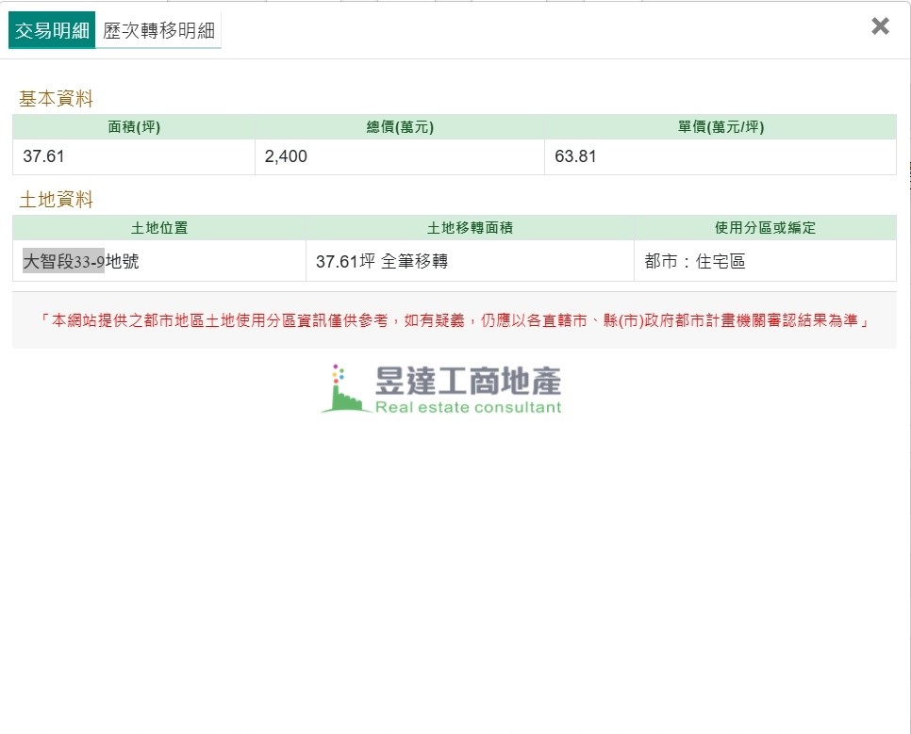Screen dimensions: 911x734
Task: Click the red zoning disclaimer notice
Action: pyautogui.click(x=454, y=320)
